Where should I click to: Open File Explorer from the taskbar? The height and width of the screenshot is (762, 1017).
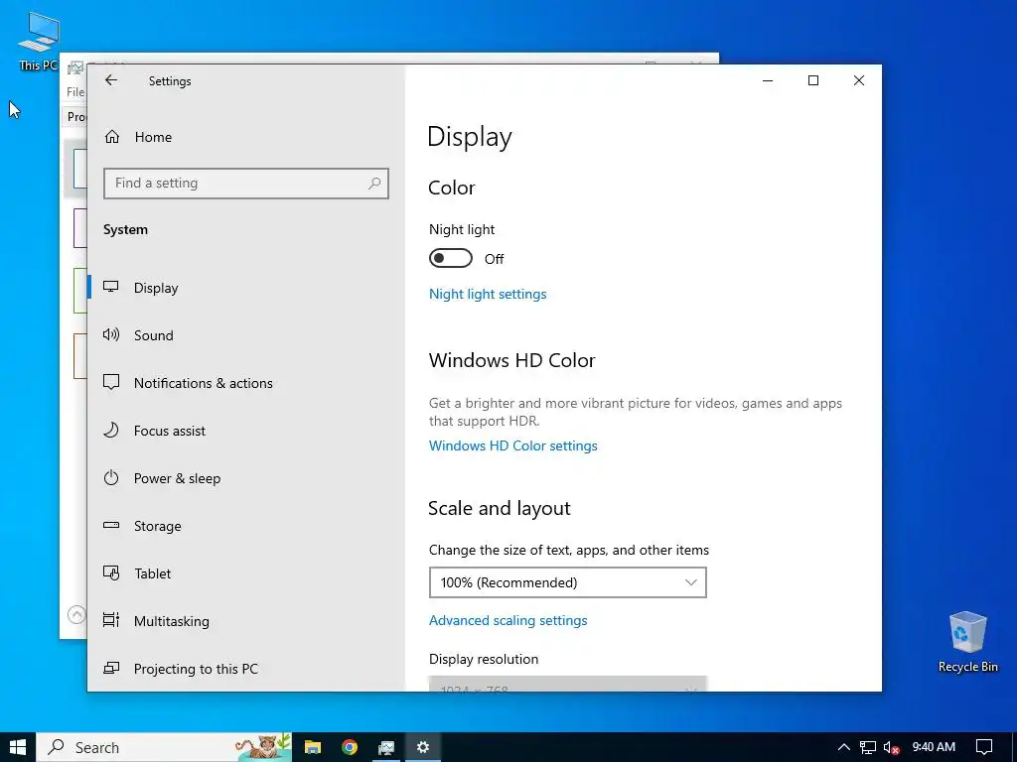(313, 747)
